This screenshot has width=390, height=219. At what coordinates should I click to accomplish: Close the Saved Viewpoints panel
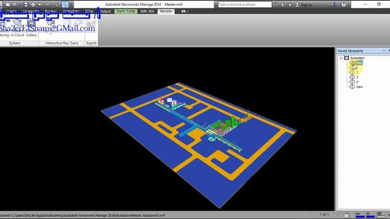tap(389, 50)
